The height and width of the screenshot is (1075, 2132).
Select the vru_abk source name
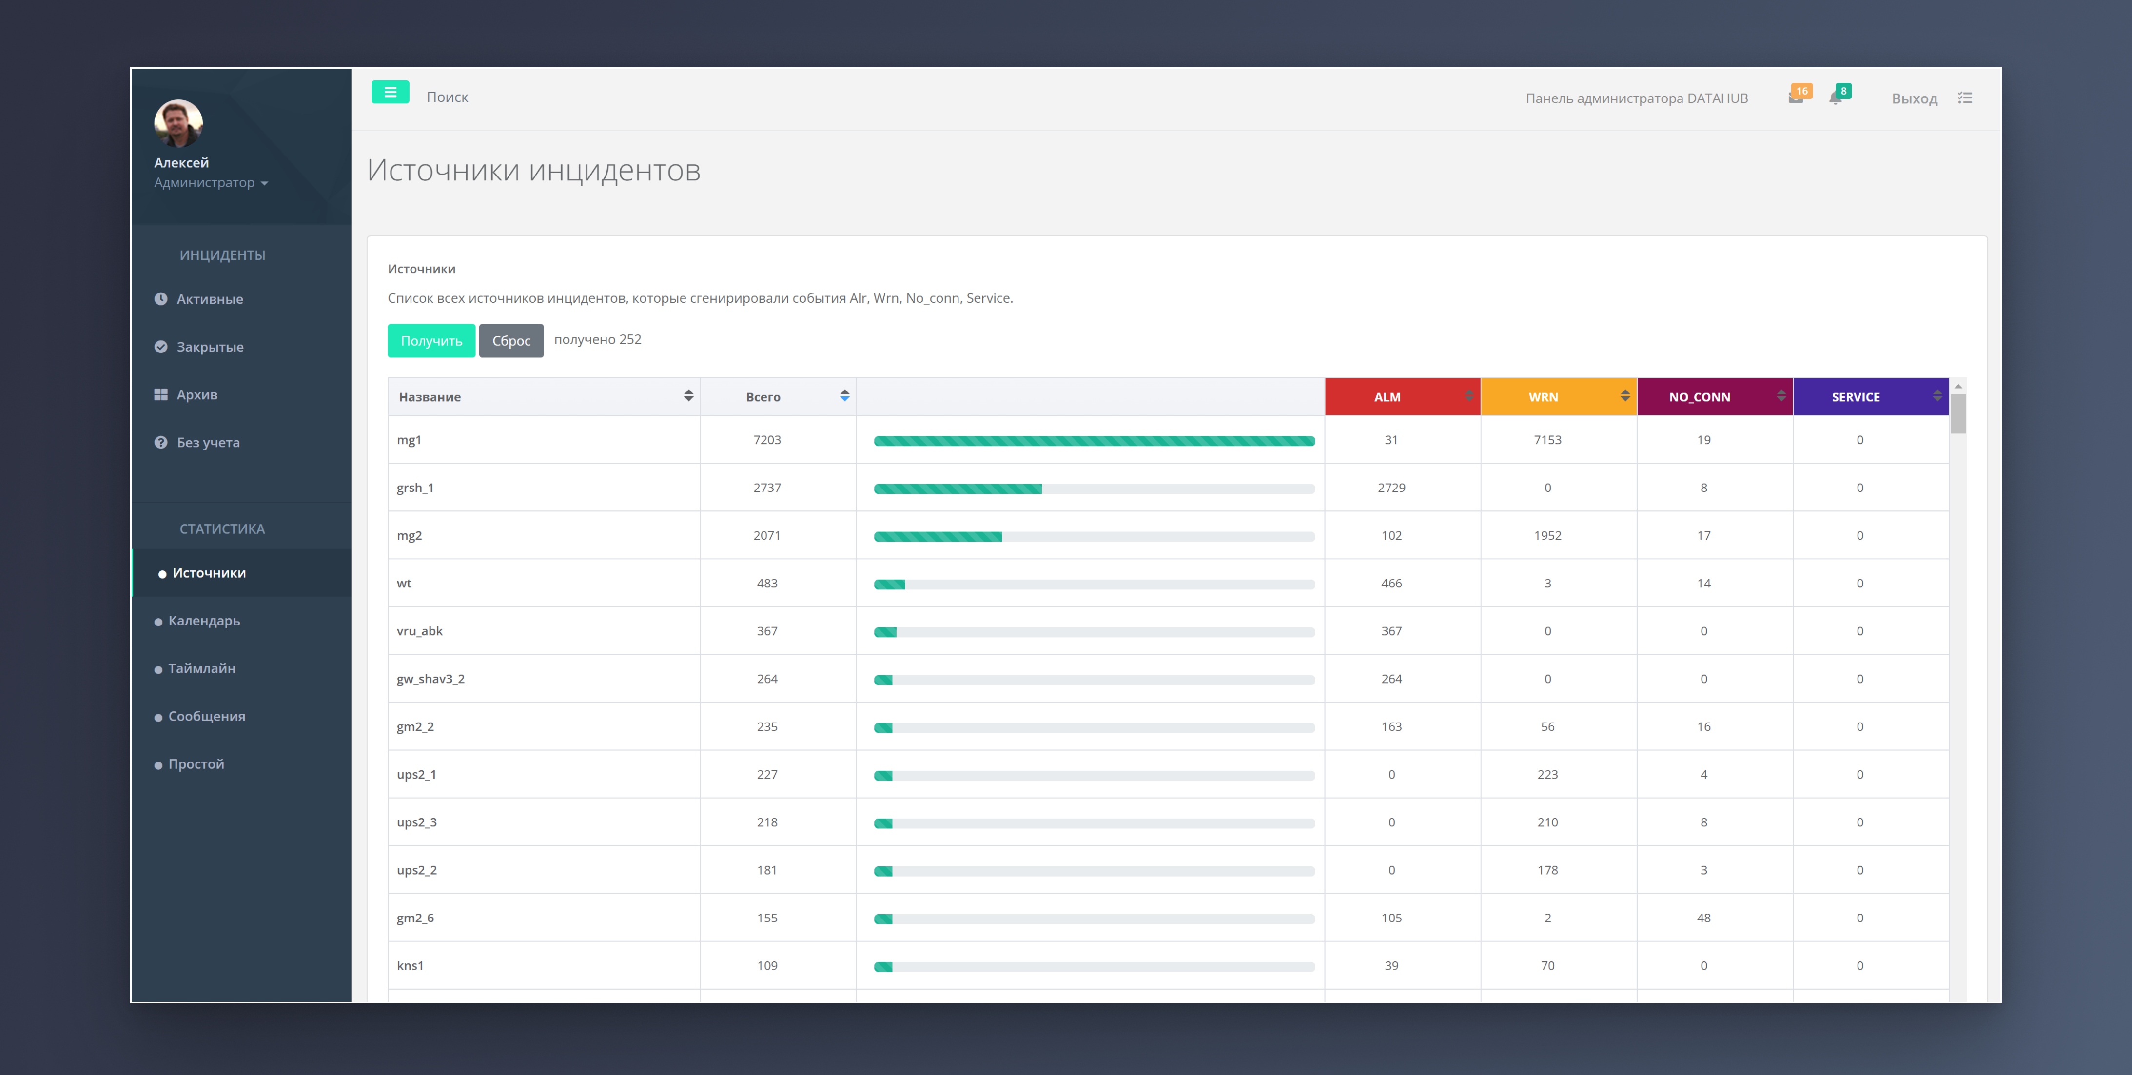click(420, 631)
